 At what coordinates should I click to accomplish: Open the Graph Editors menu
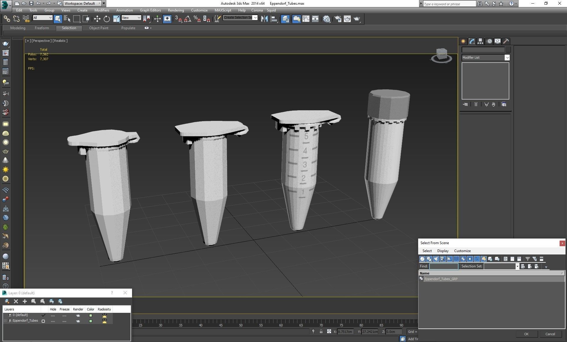(150, 10)
